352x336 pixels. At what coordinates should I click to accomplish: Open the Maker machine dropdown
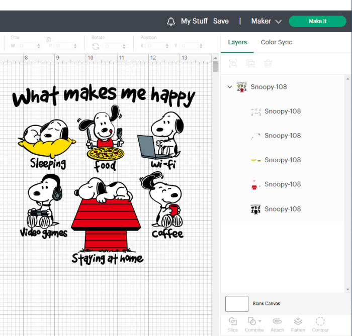[x=266, y=21]
